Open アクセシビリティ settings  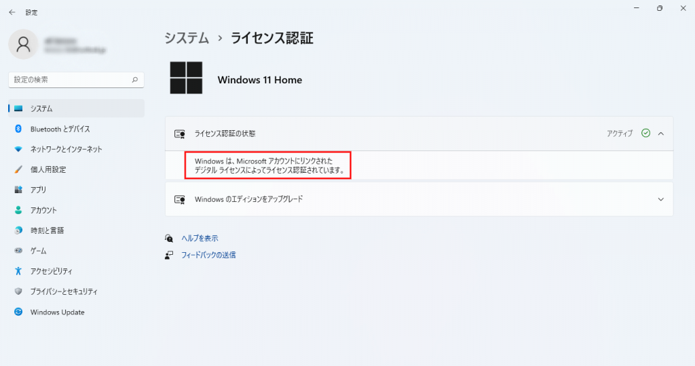76,271
